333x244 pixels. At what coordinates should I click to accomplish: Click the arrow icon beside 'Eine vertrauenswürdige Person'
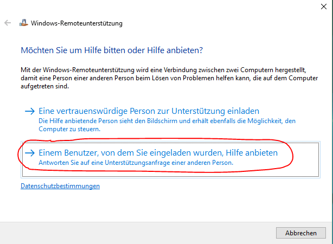(x=30, y=111)
